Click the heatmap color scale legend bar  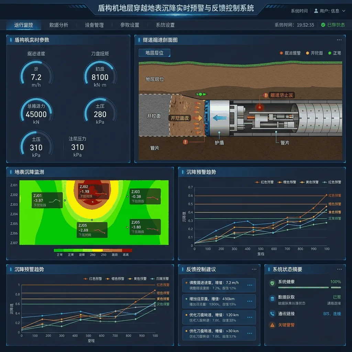point(93,250)
